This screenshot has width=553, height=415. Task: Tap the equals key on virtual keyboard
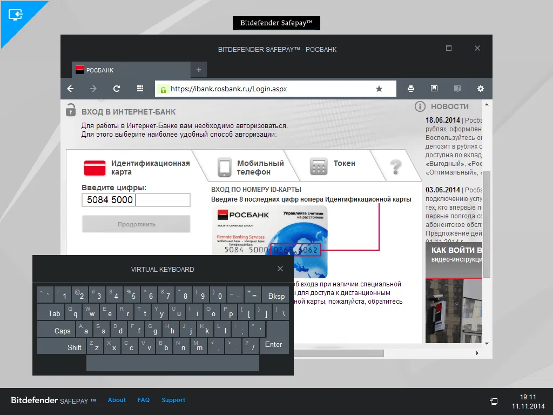click(253, 294)
